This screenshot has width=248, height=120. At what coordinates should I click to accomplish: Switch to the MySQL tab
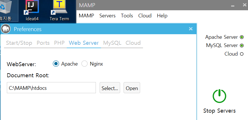pyautogui.click(x=112, y=43)
